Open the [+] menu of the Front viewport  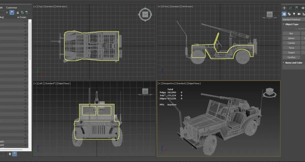tap(159, 6)
